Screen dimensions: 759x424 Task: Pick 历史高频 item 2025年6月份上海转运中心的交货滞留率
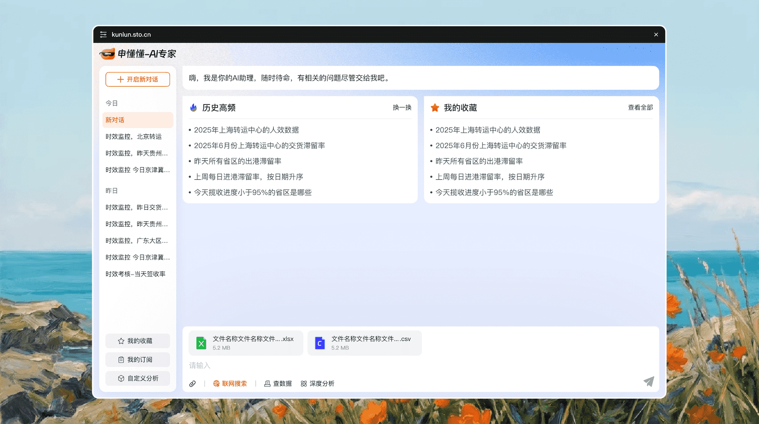point(259,146)
